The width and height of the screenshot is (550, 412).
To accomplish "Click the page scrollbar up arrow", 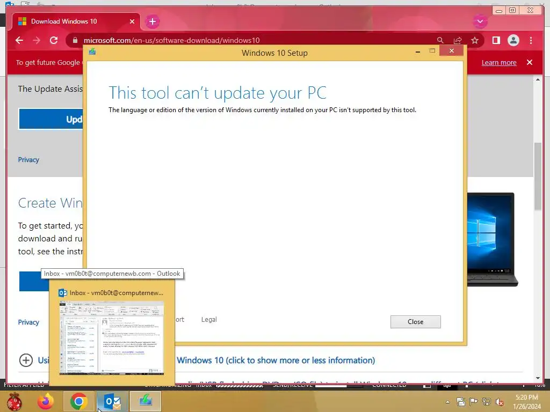I will (538, 80).
